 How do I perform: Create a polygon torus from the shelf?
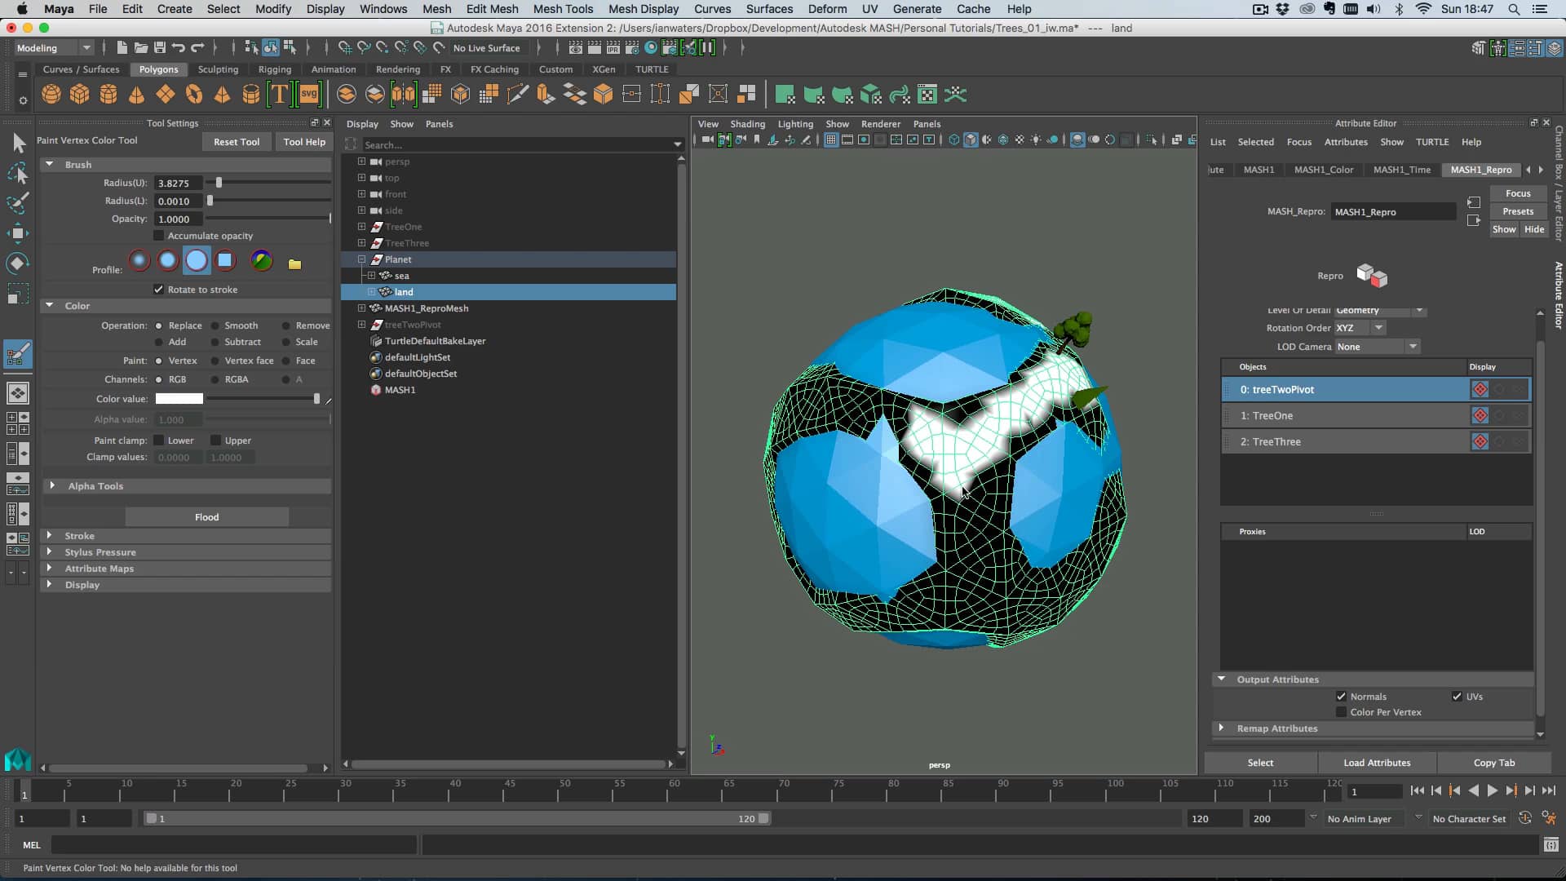click(193, 94)
